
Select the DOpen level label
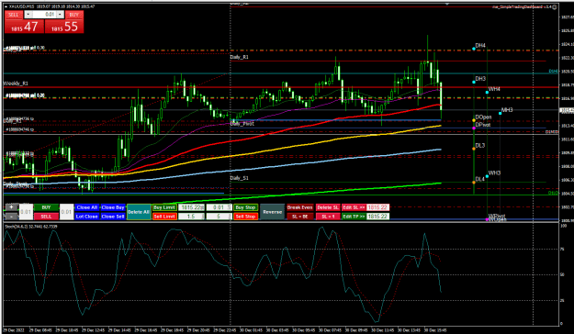483,117
